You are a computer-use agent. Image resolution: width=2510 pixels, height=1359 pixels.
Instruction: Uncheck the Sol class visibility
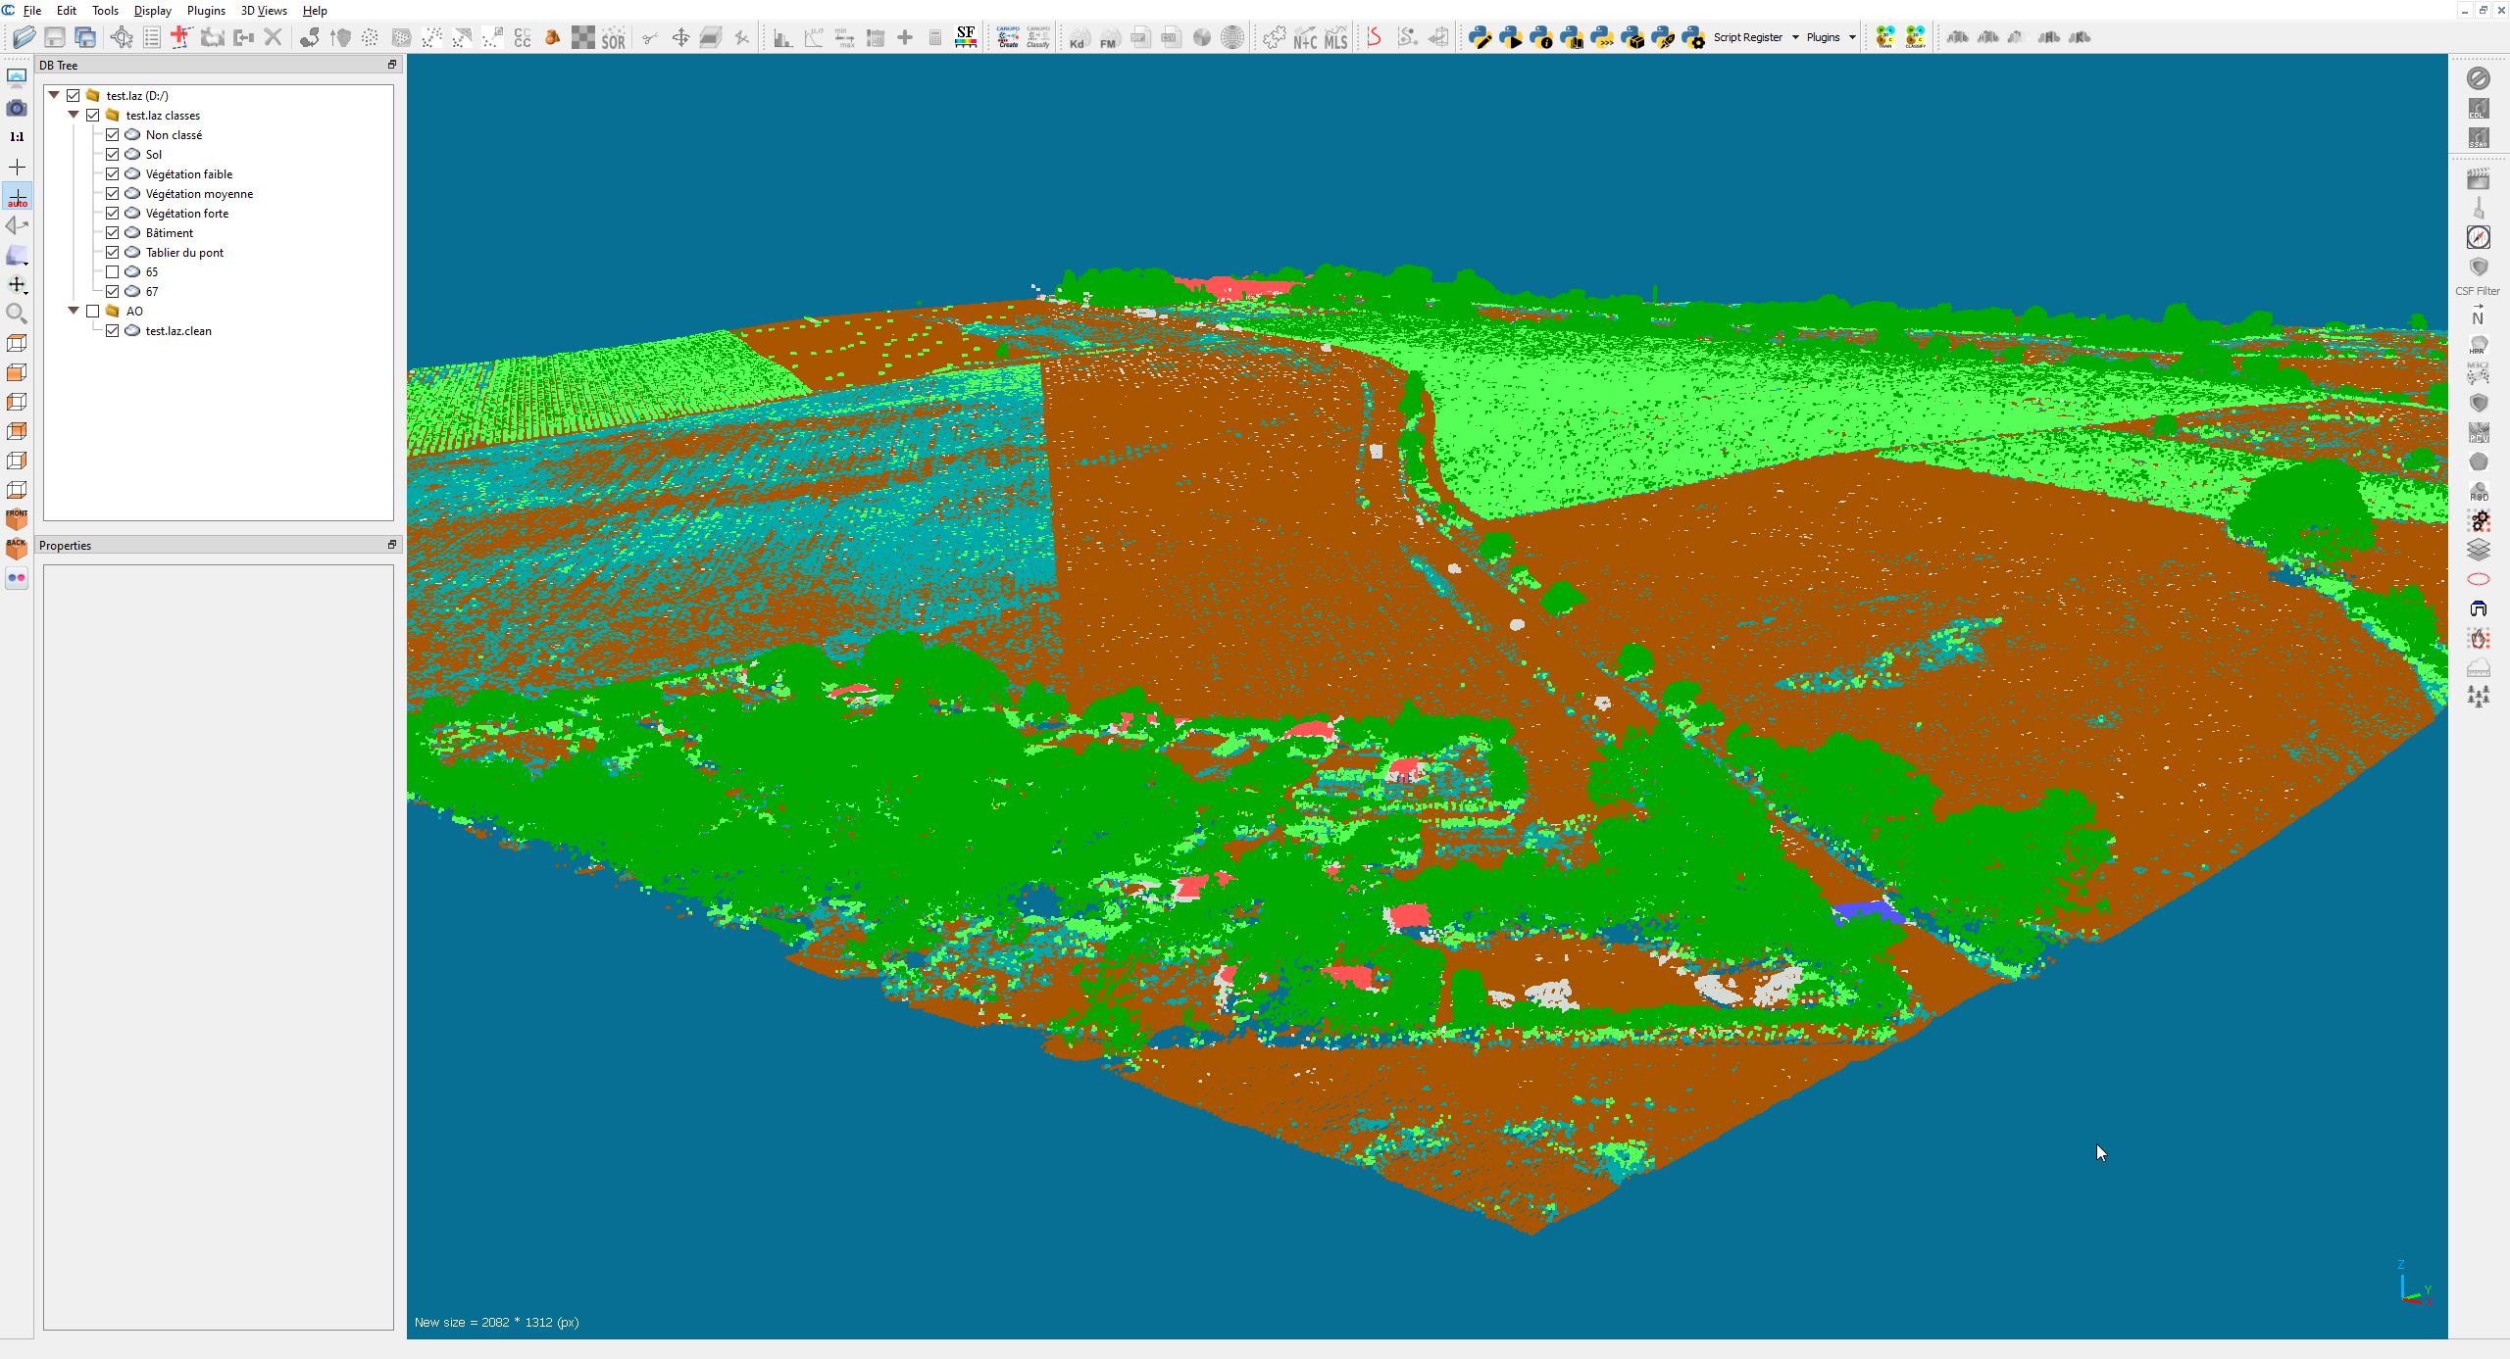[x=113, y=154]
